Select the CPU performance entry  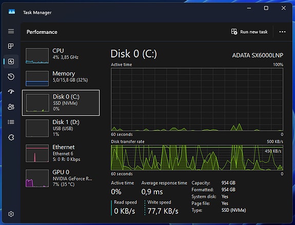click(x=61, y=56)
